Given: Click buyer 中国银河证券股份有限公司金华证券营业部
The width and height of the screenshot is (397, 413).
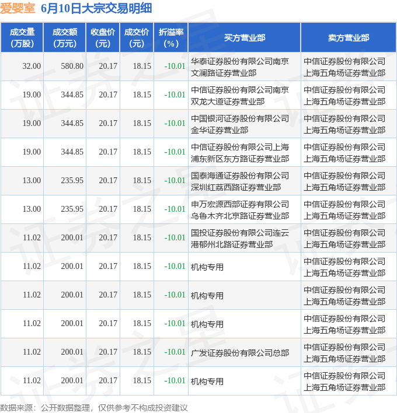Looking at the screenshot, I should [240, 124].
